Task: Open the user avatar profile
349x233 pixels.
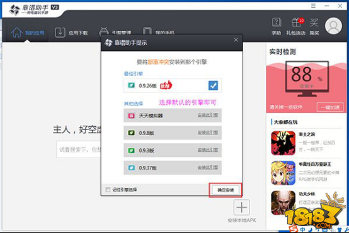Action: (x=333, y=26)
